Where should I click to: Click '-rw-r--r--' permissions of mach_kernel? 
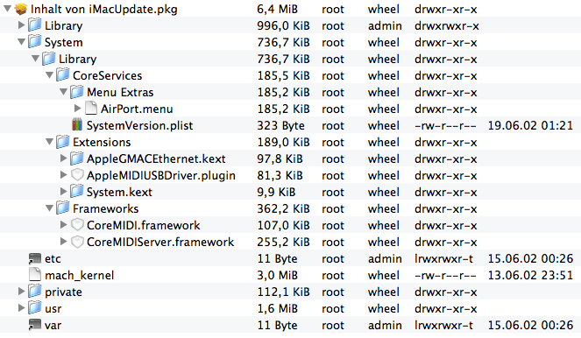click(445, 275)
